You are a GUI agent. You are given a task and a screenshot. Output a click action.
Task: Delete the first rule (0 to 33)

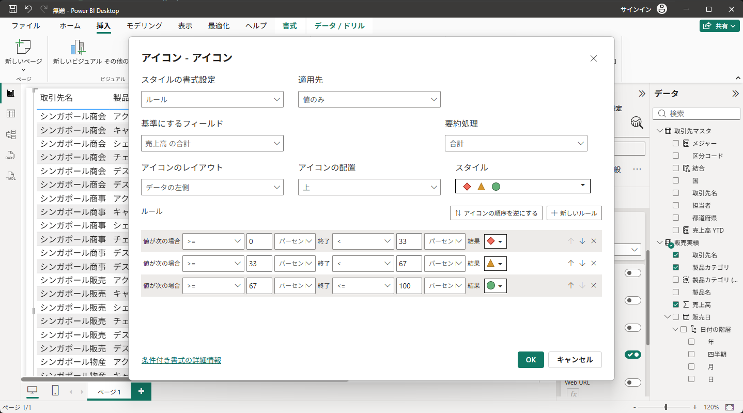[x=594, y=241]
